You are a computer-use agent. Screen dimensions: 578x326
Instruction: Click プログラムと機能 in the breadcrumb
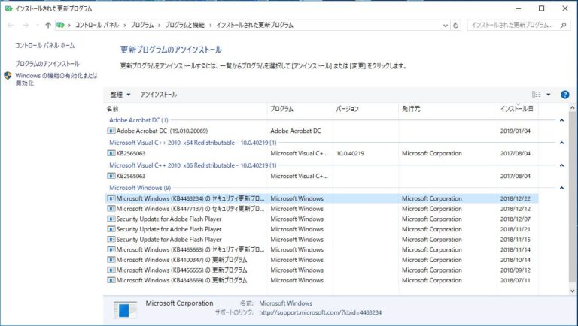click(x=186, y=25)
